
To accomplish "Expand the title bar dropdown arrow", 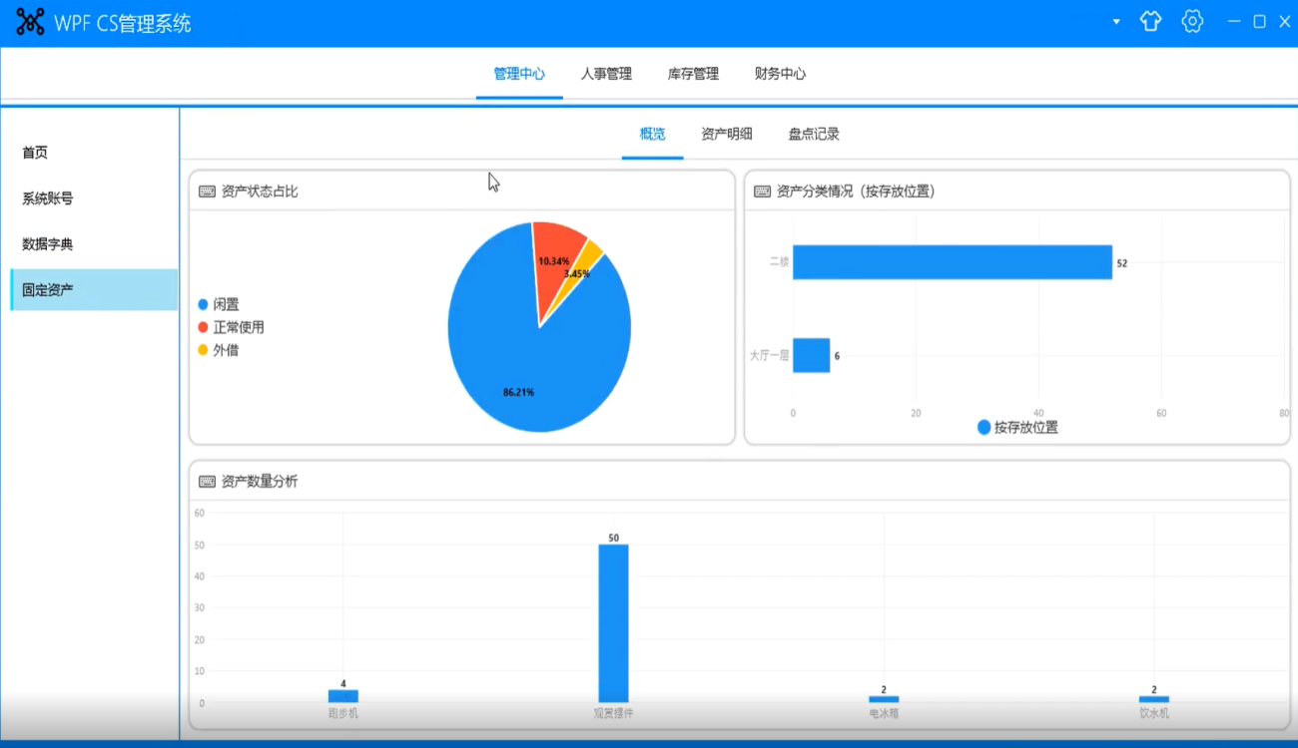I will (x=1116, y=22).
